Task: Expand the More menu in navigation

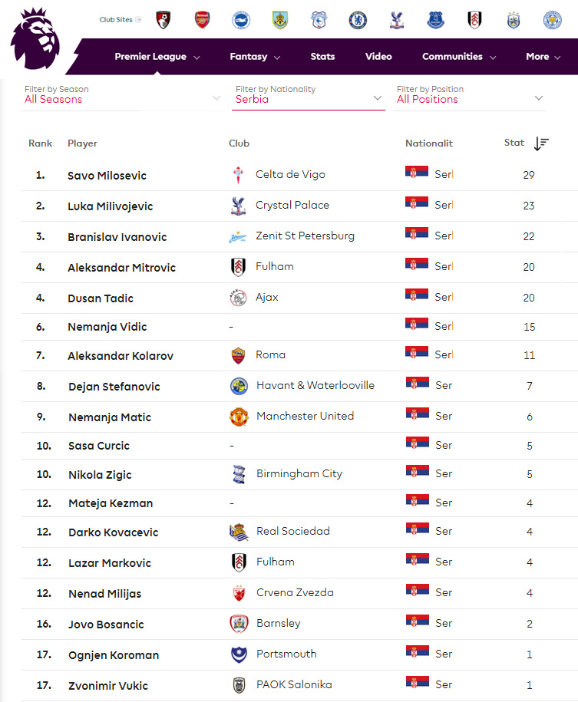Action: tap(543, 57)
